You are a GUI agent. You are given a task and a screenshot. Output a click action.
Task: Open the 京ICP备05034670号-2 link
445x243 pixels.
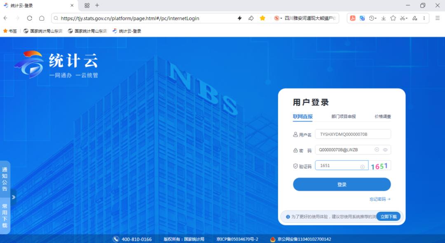tap(237, 239)
